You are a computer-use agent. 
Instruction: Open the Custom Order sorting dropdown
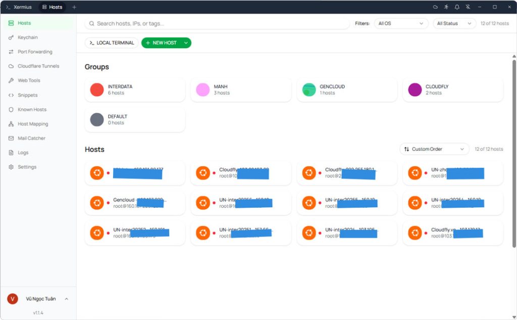pos(433,149)
